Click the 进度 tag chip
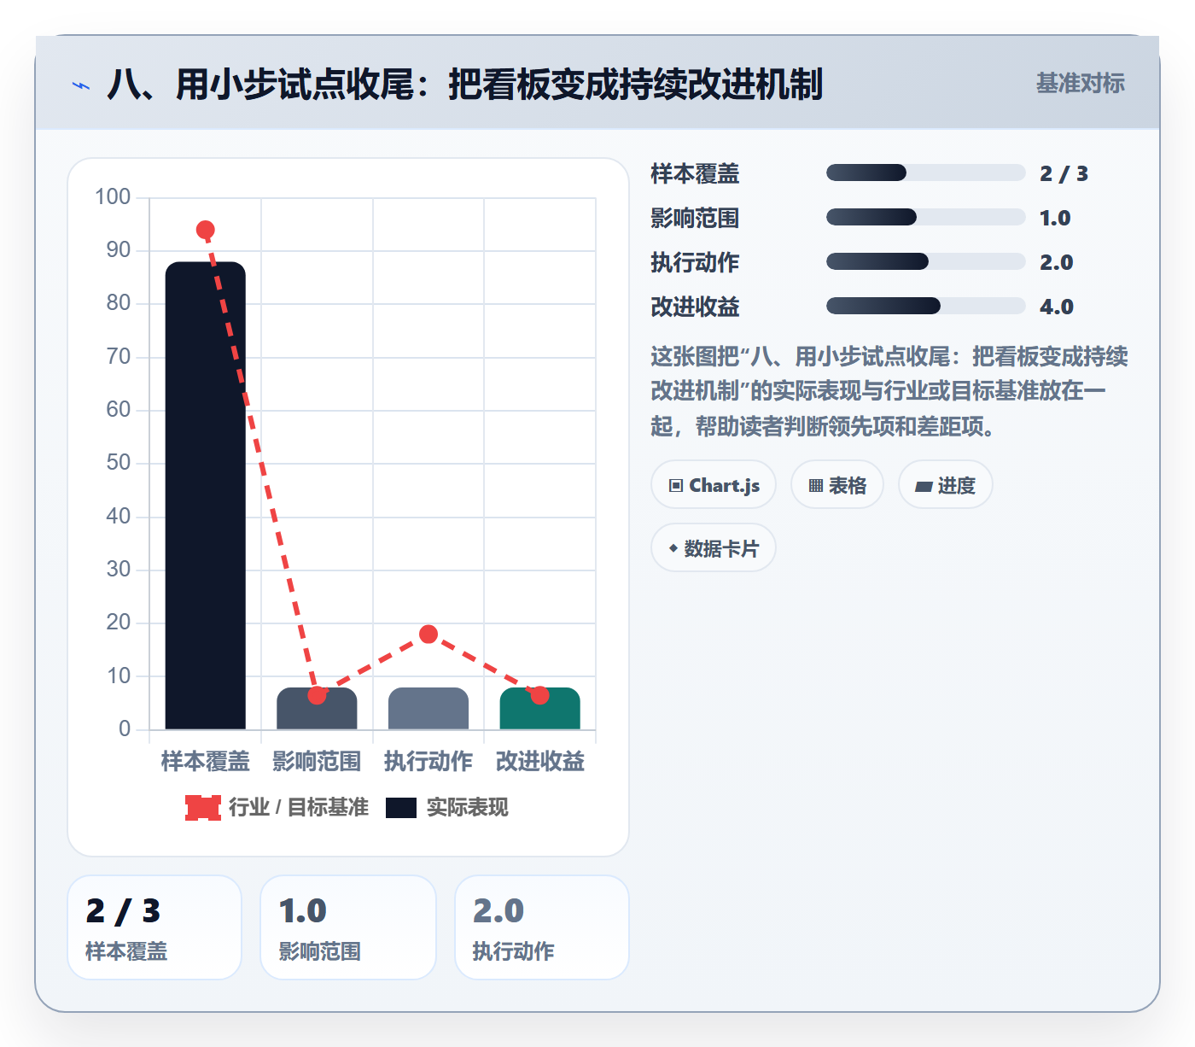The image size is (1195, 1047). (946, 485)
